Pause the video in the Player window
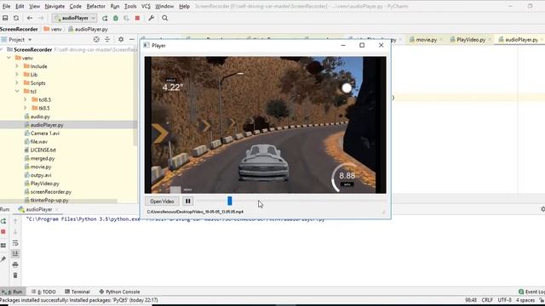The image size is (545, 306). (x=187, y=201)
